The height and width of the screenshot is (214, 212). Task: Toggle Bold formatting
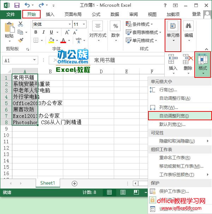[x=36, y=32]
